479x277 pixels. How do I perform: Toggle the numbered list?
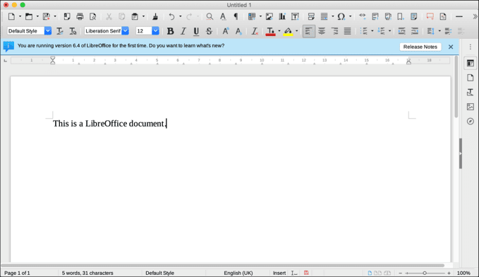pos(381,31)
